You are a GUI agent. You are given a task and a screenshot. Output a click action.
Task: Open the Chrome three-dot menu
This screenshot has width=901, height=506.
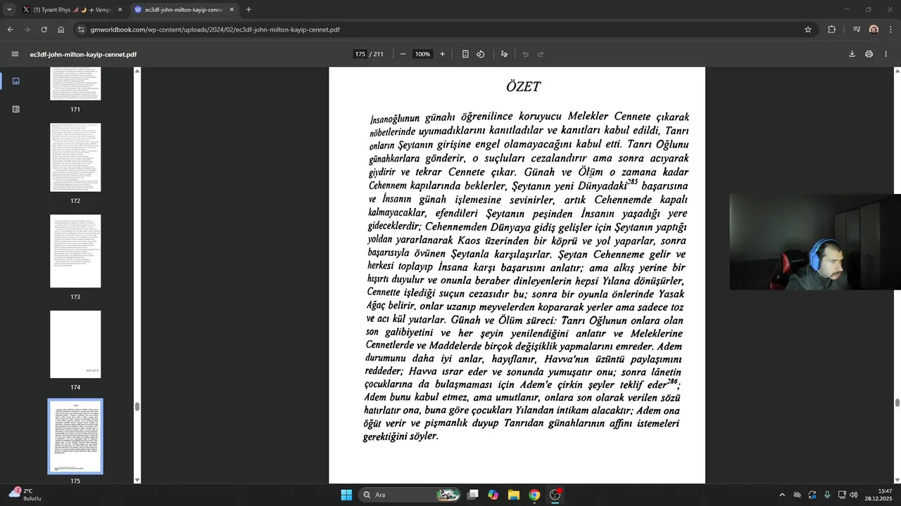tap(891, 30)
